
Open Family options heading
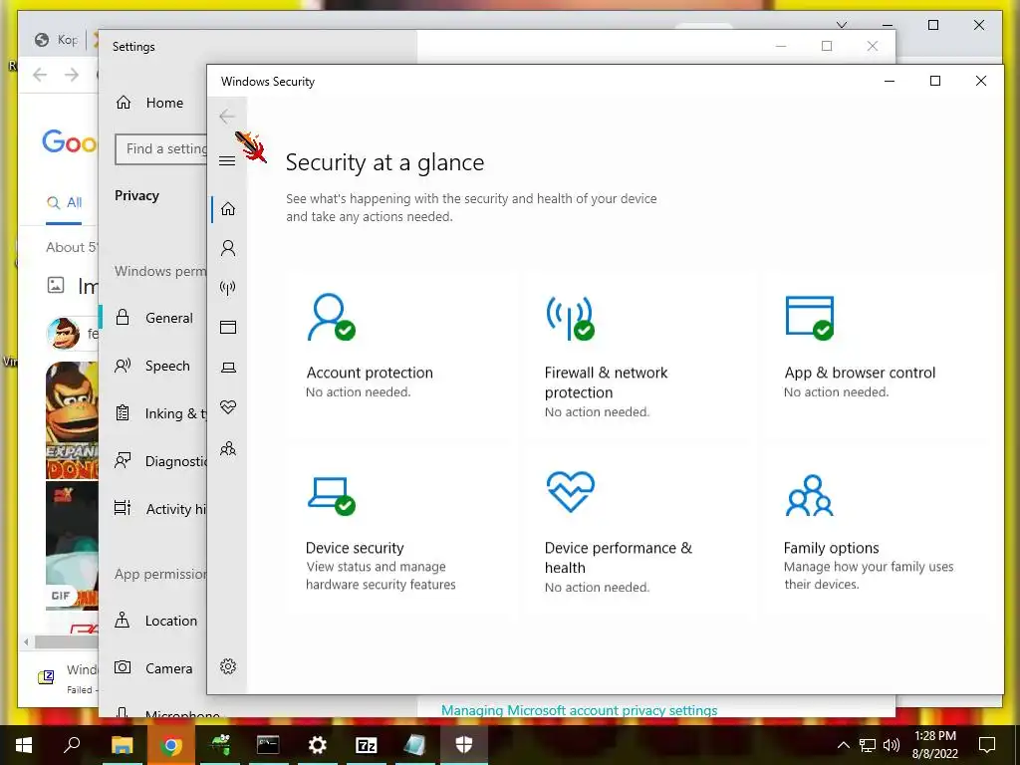point(832,548)
